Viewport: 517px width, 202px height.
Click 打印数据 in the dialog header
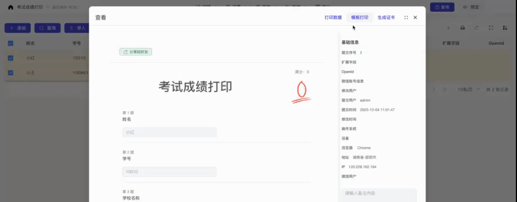pyautogui.click(x=333, y=17)
